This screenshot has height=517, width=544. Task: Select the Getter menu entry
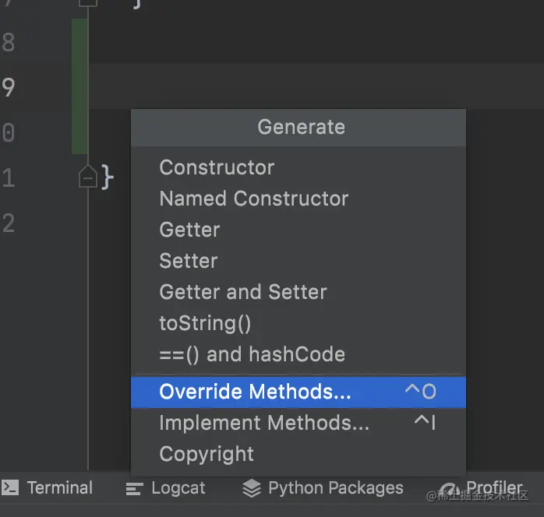point(298,230)
